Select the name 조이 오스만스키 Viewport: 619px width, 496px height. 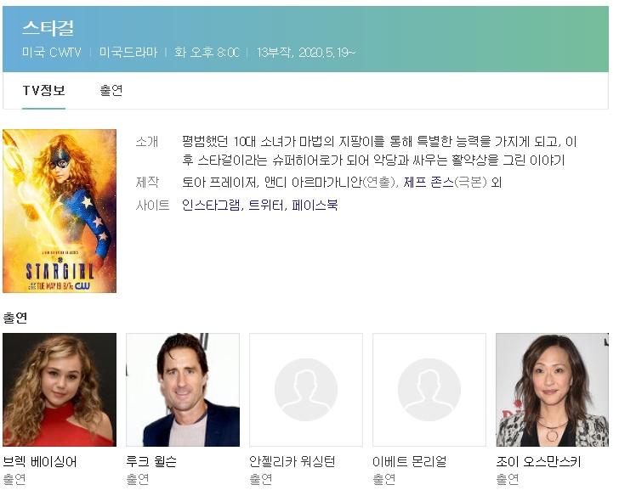tap(538, 461)
